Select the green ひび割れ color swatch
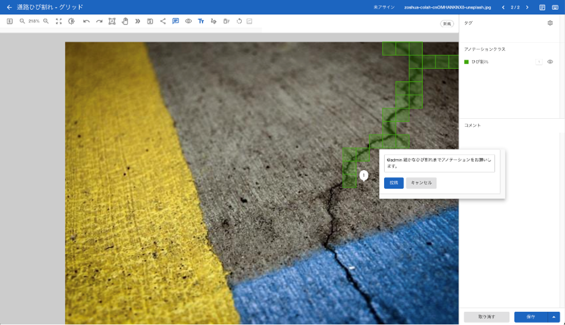The width and height of the screenshot is (565, 325). coord(467,62)
